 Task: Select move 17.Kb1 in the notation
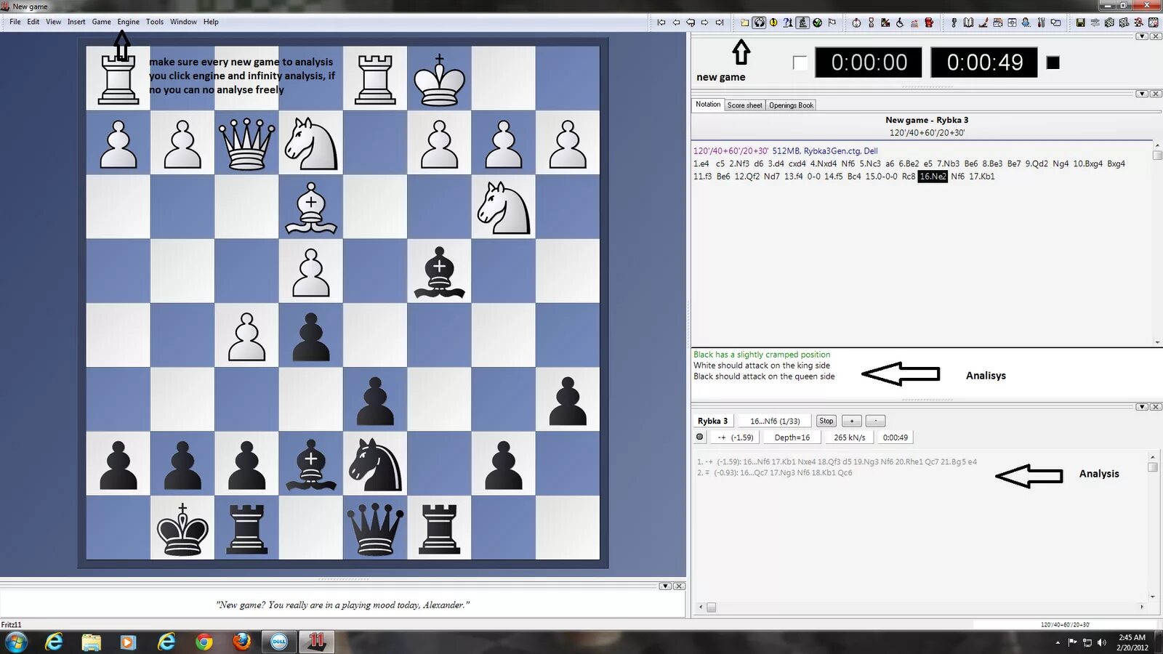coord(981,177)
